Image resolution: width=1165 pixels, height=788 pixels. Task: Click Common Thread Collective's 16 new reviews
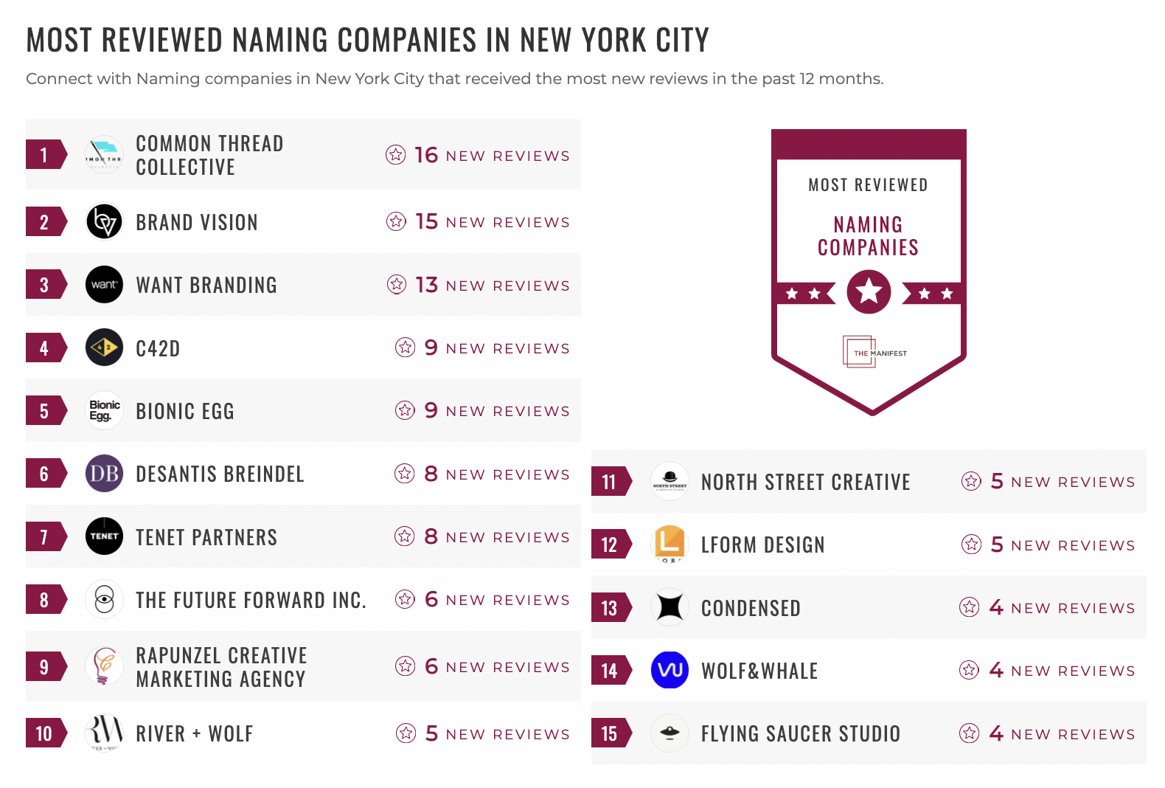491,156
